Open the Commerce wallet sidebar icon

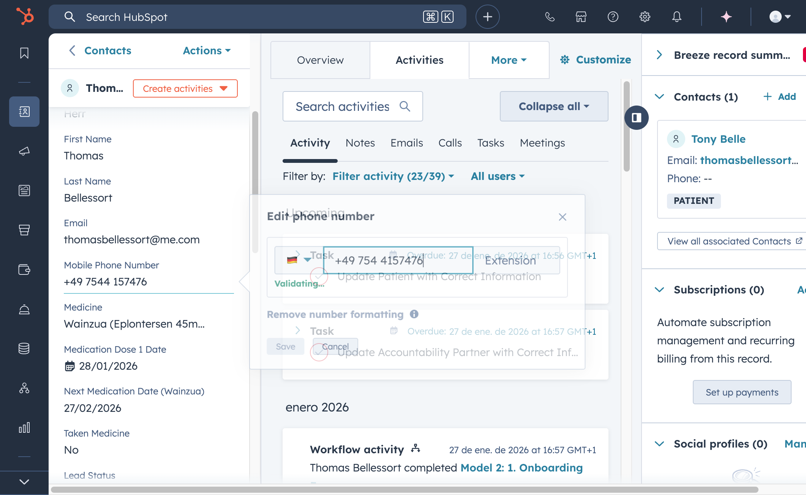[24, 270]
